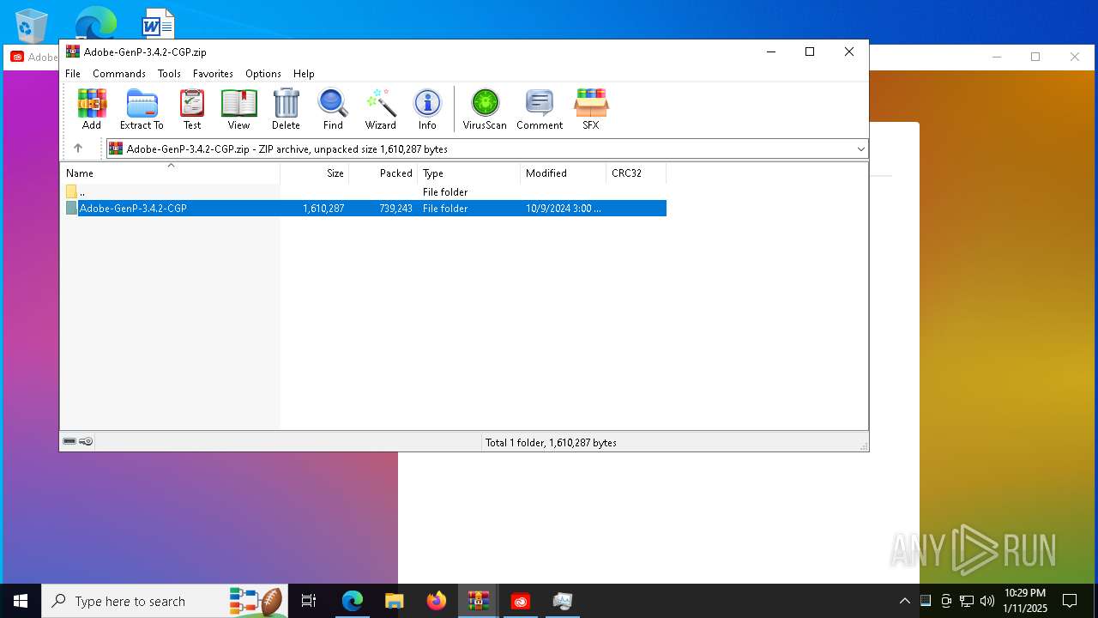This screenshot has height=618, width=1098.
Task: Sort by the Modified column header
Action: point(564,173)
